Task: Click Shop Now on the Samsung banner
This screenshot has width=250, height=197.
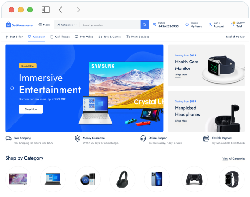Action: (x=31, y=109)
